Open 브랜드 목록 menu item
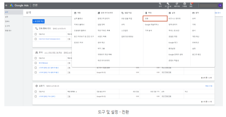 (x=102, y=36)
